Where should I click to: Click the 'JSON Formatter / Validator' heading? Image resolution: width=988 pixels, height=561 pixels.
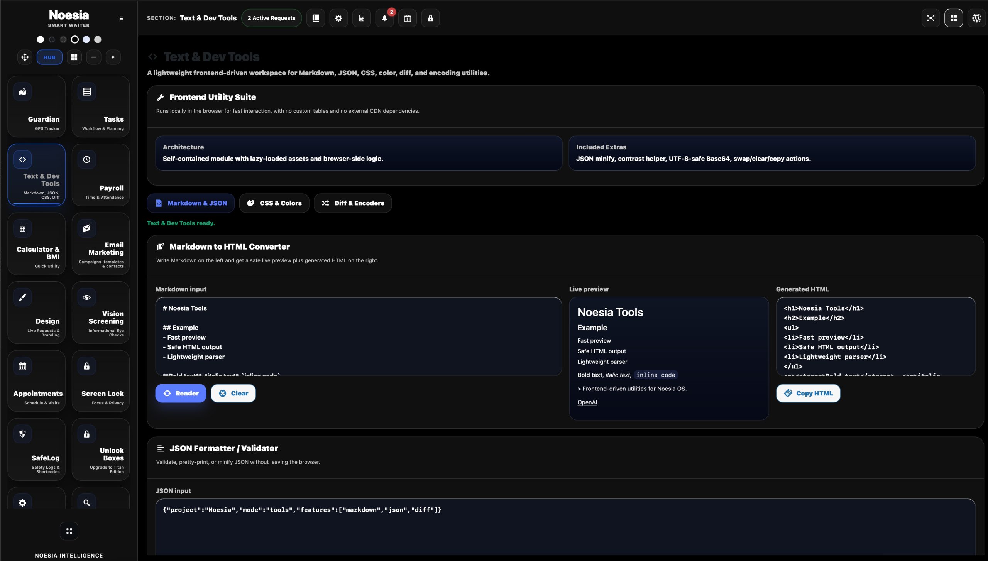click(x=223, y=448)
